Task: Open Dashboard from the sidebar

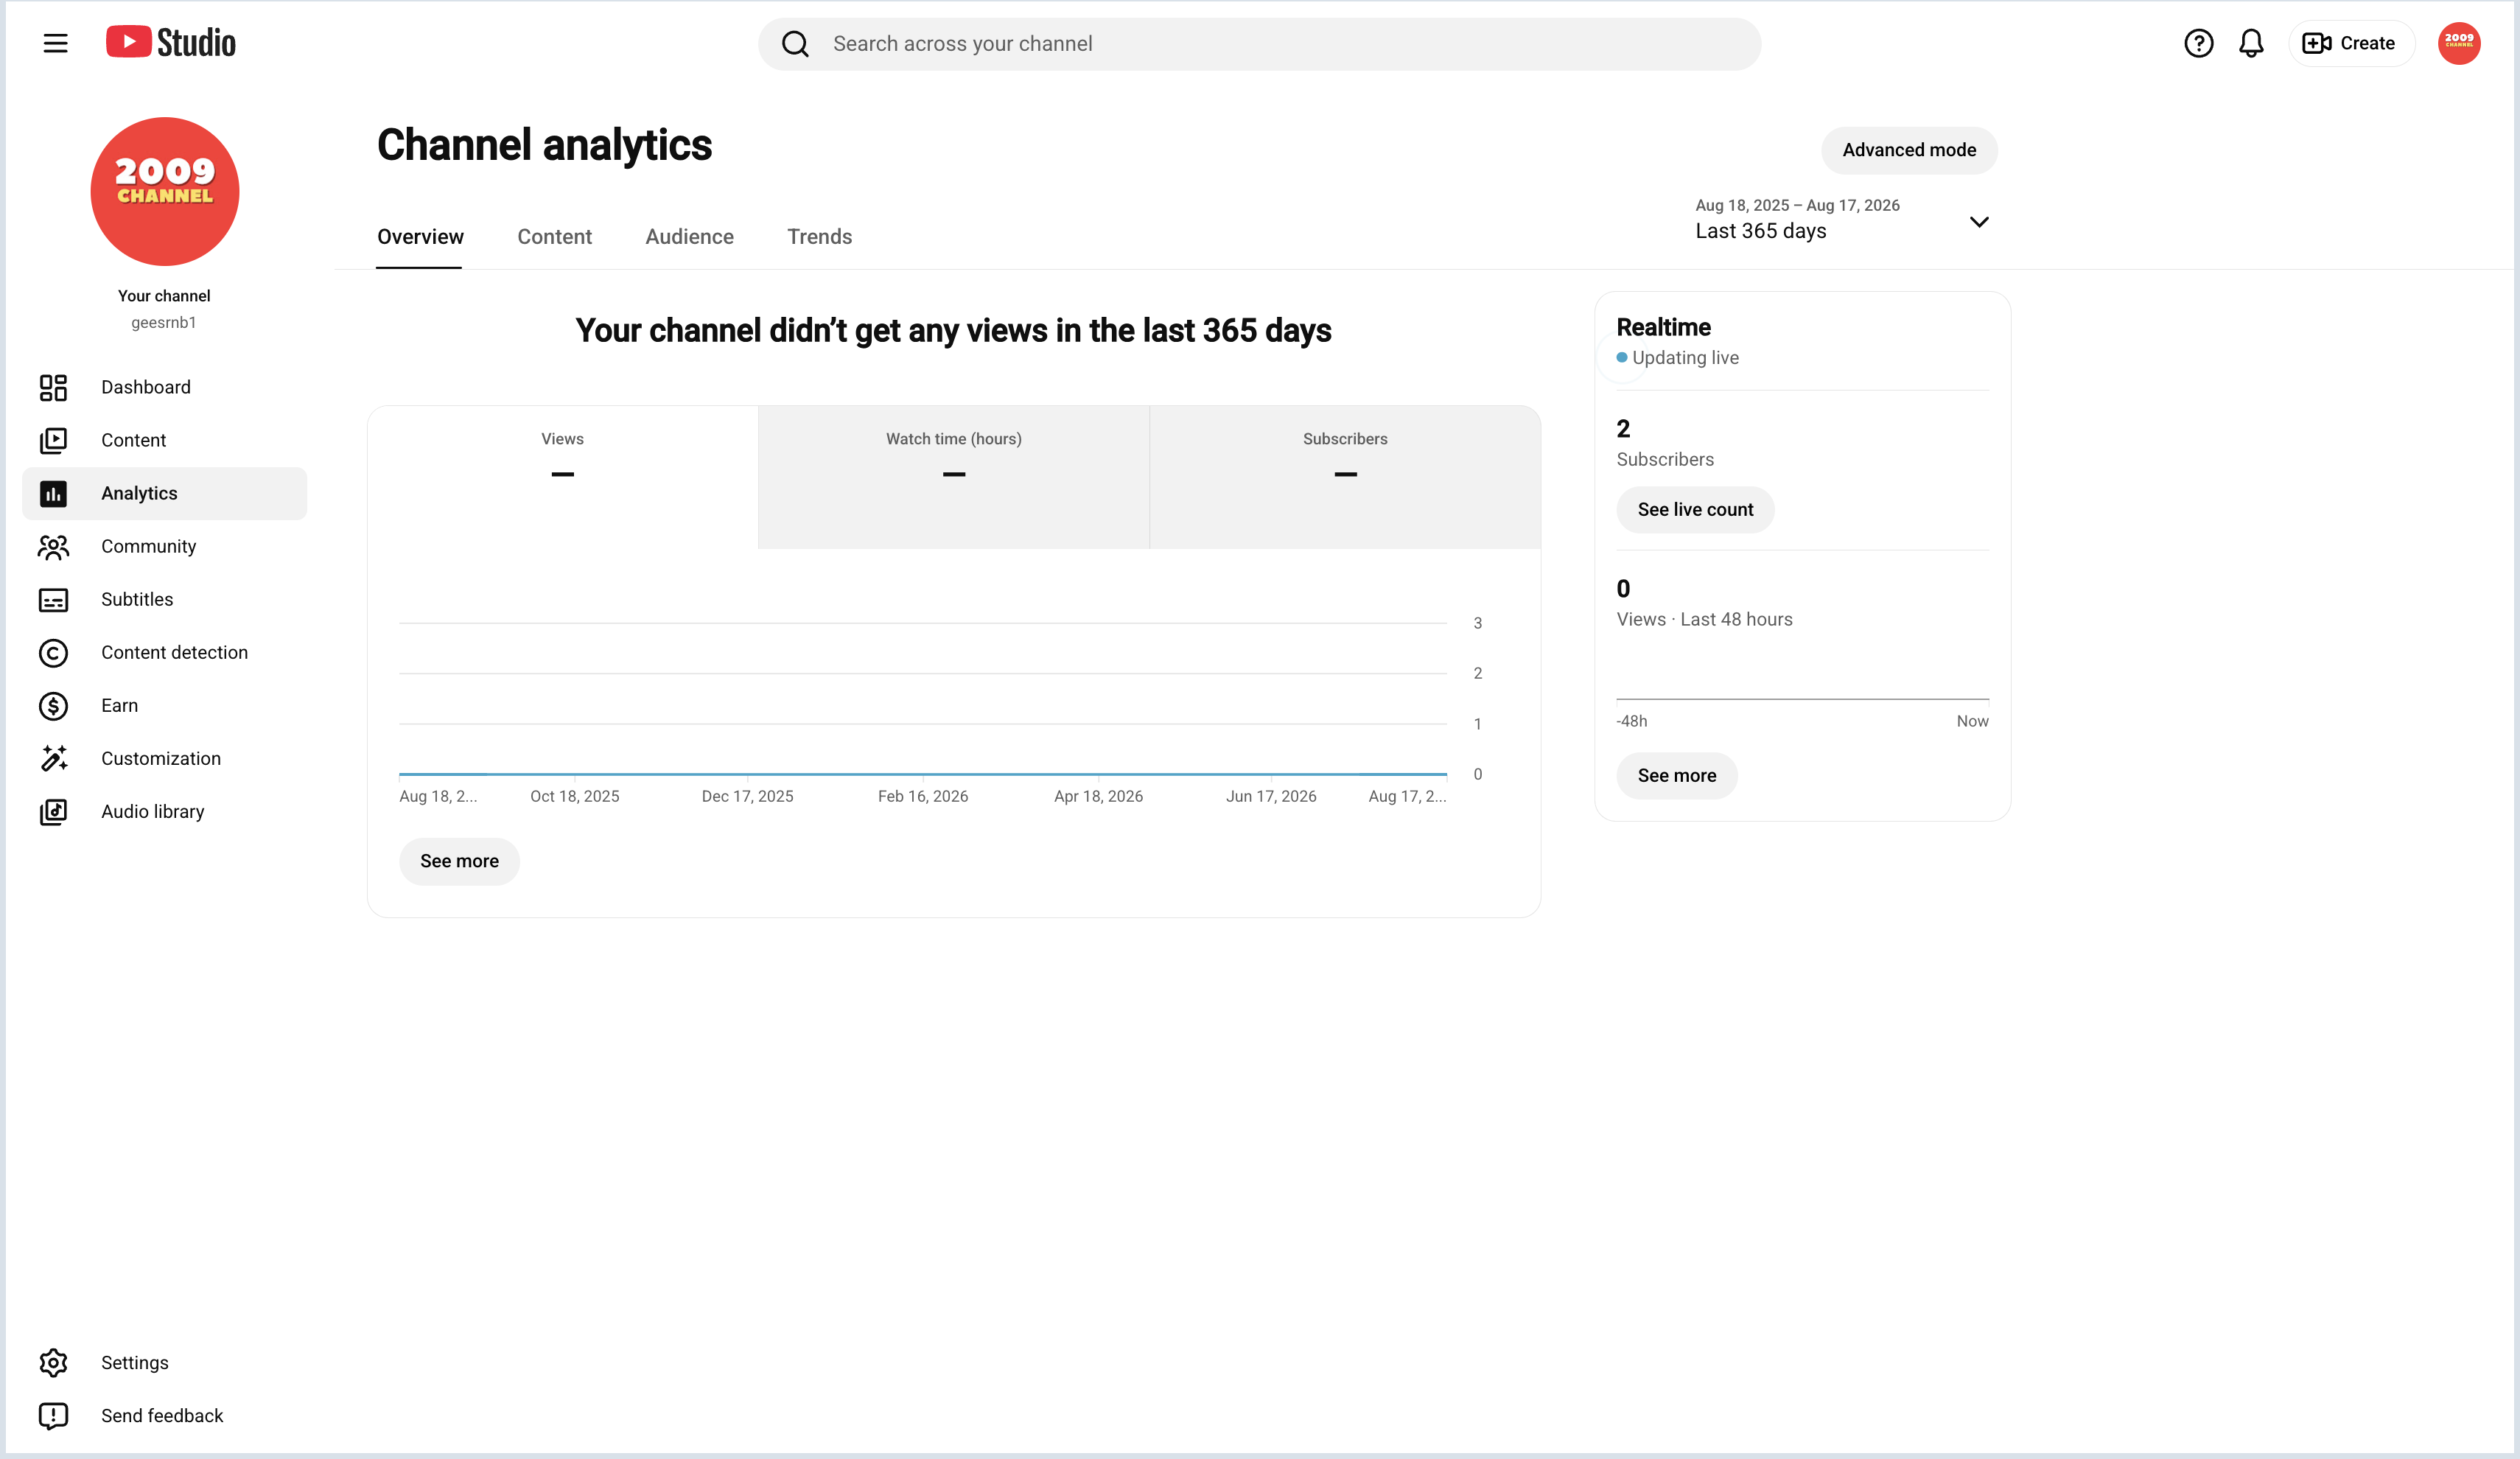Action: 164,387
